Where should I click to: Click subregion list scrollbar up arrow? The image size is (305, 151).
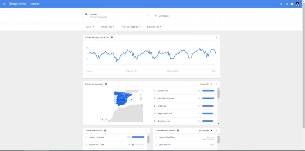[x=218, y=88]
